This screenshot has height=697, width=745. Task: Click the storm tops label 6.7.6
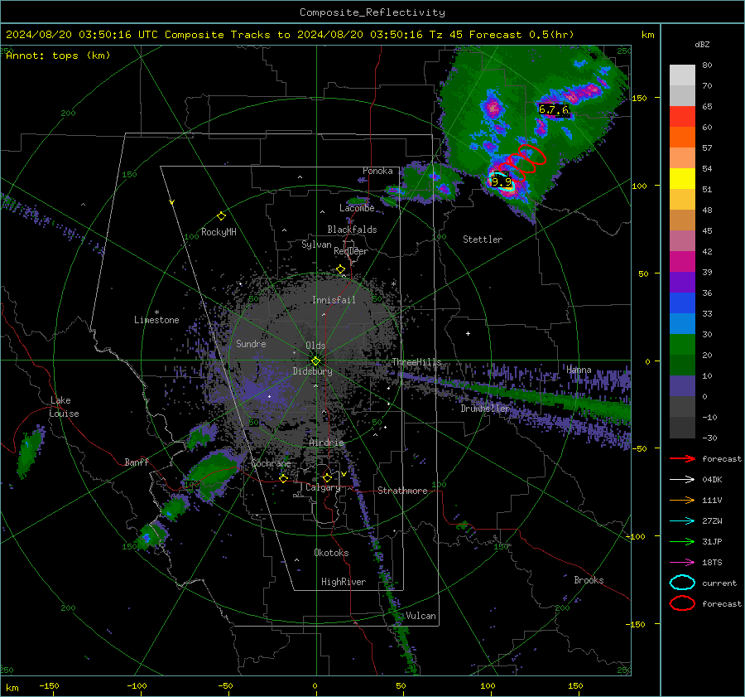(554, 109)
